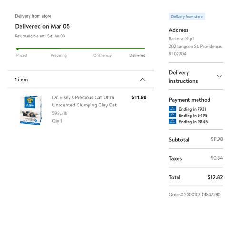Click the 202 Langdon St, Providence address line
Screen dimensions: 238x231
196,46
